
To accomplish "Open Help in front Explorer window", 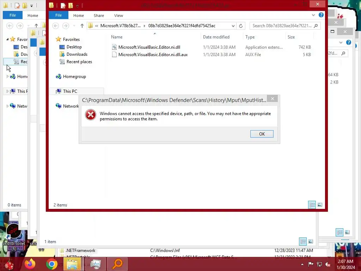I will pyautogui.click(x=321, y=15).
